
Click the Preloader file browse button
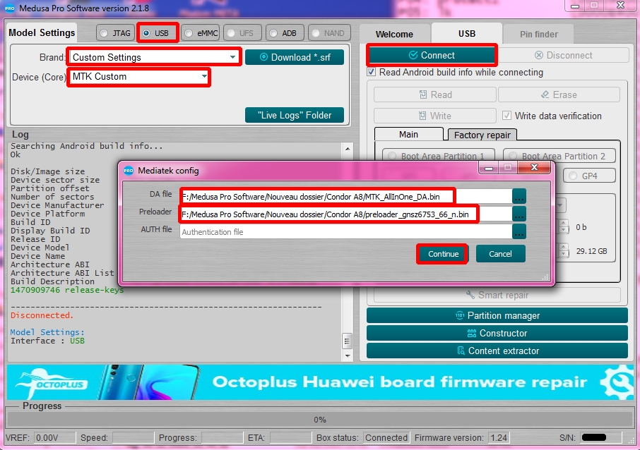pos(519,214)
